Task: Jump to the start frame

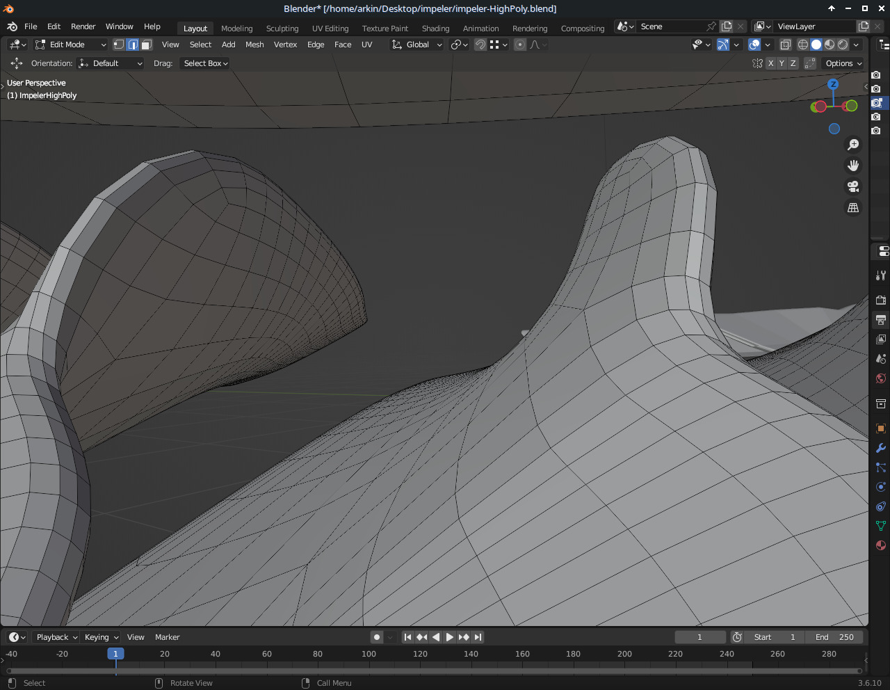Action: [x=408, y=637]
